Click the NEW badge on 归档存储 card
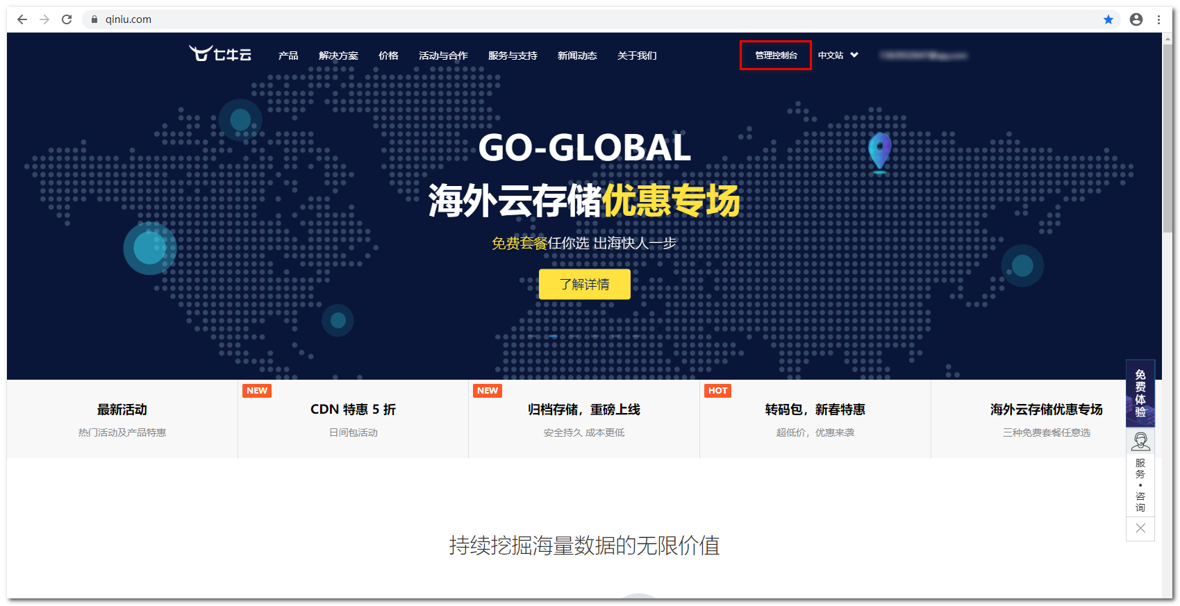Image resolution: width=1180 pixels, height=606 pixels. coord(488,391)
